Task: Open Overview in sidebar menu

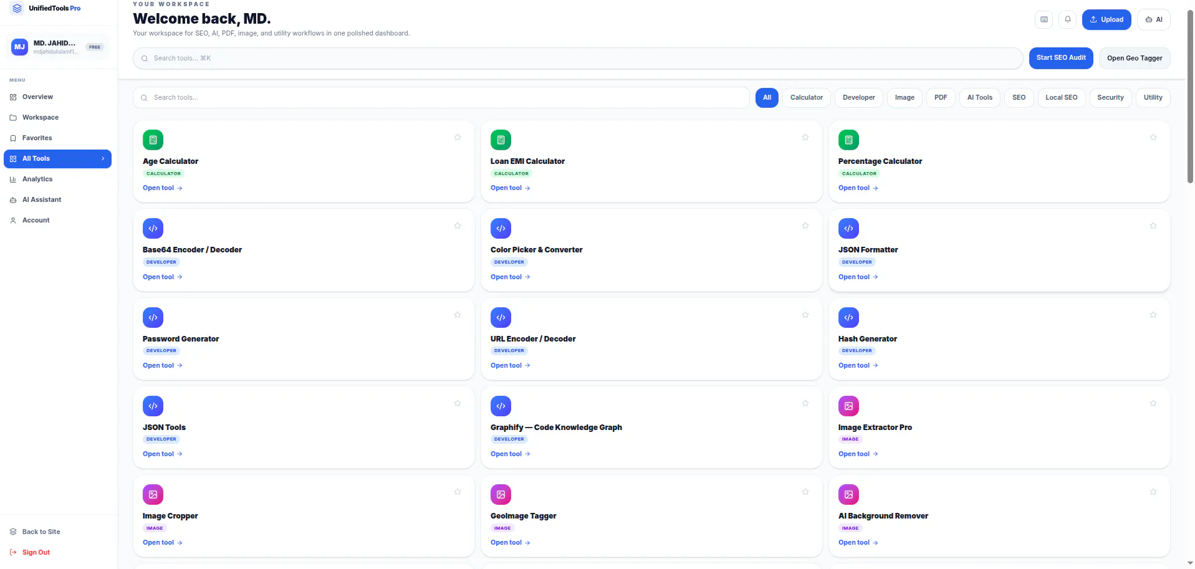Action: click(x=57, y=97)
